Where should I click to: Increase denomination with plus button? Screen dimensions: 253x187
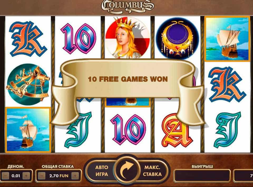pos(26,176)
